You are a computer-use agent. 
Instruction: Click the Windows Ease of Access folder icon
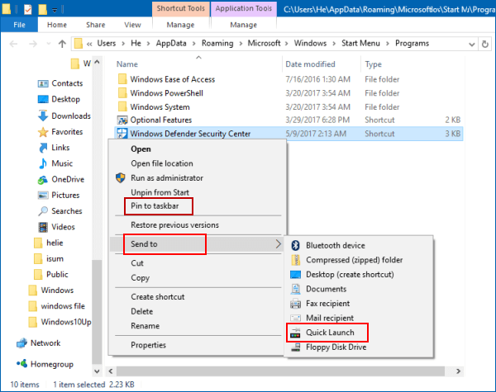pos(122,79)
